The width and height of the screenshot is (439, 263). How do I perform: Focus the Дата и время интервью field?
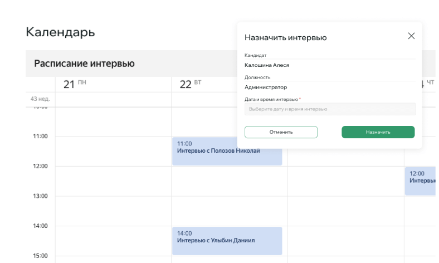[330, 109]
